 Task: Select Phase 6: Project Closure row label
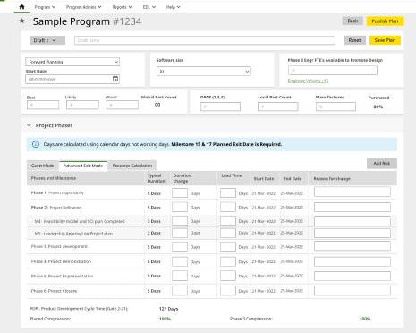[54, 291]
